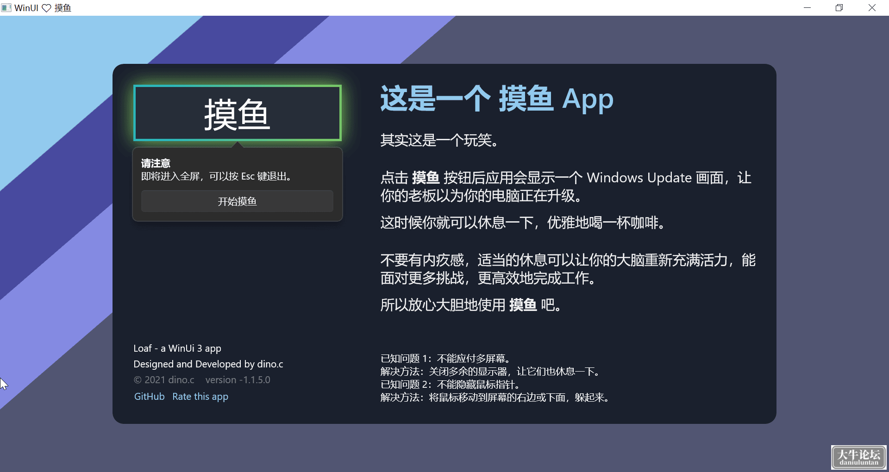
Task: Click the app icon in the title bar
Action: [6, 8]
